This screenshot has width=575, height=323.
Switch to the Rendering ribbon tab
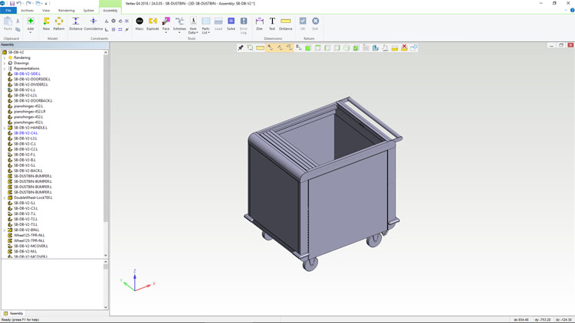pos(66,11)
